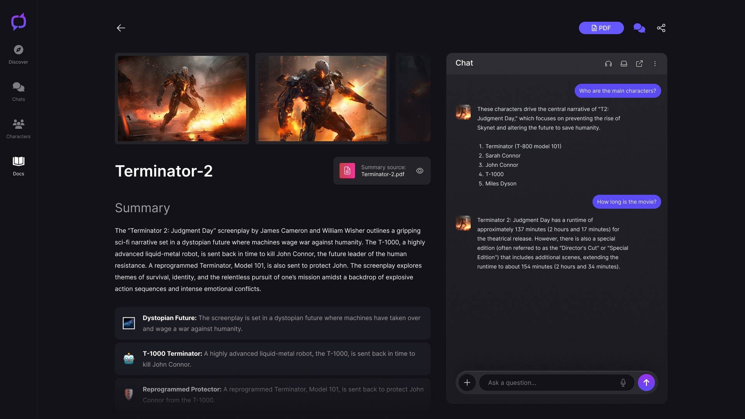Open the inbox tray icon in Chat
The image size is (745, 419).
point(624,64)
